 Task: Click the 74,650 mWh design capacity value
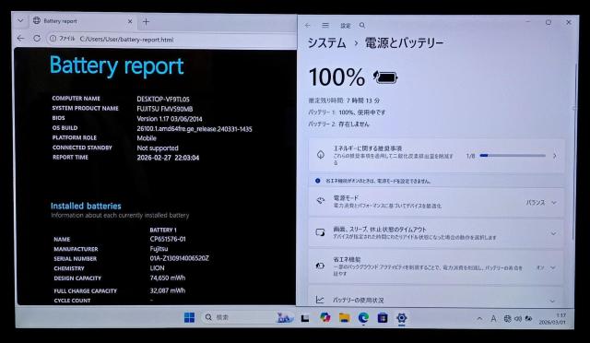coord(168,278)
